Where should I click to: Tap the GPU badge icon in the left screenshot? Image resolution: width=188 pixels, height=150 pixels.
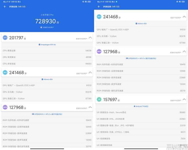click(x=5, y=72)
